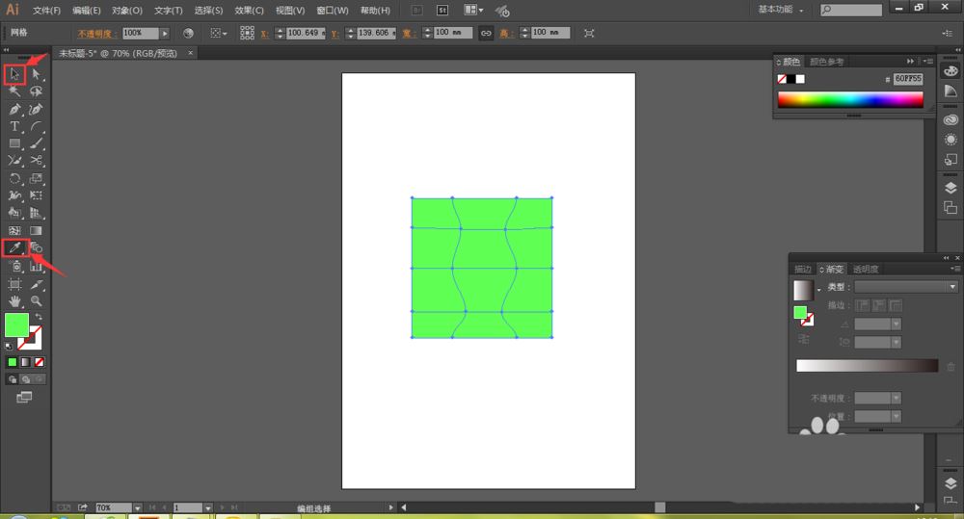Select the Scissors tool
This screenshot has height=519, width=964.
(x=36, y=161)
